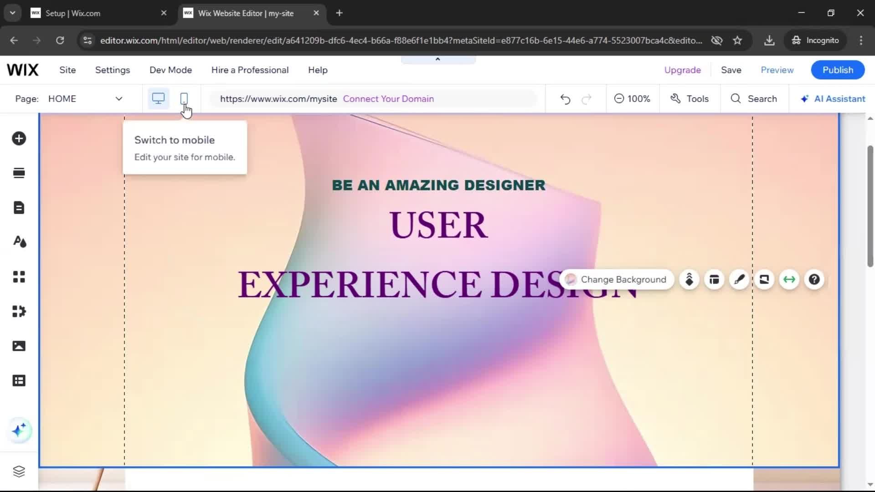Click the third-party cookies eye icon
The image size is (875, 492).
(x=717, y=41)
